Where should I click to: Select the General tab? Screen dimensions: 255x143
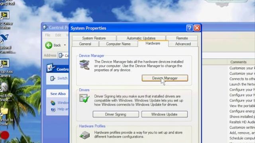click(x=85, y=44)
